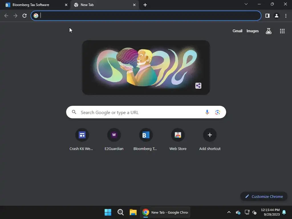Search by image with Google Lens
This screenshot has width=292, height=219.
218,112
